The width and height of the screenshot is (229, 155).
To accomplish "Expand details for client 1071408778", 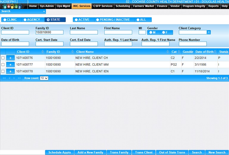I will 10,72.
